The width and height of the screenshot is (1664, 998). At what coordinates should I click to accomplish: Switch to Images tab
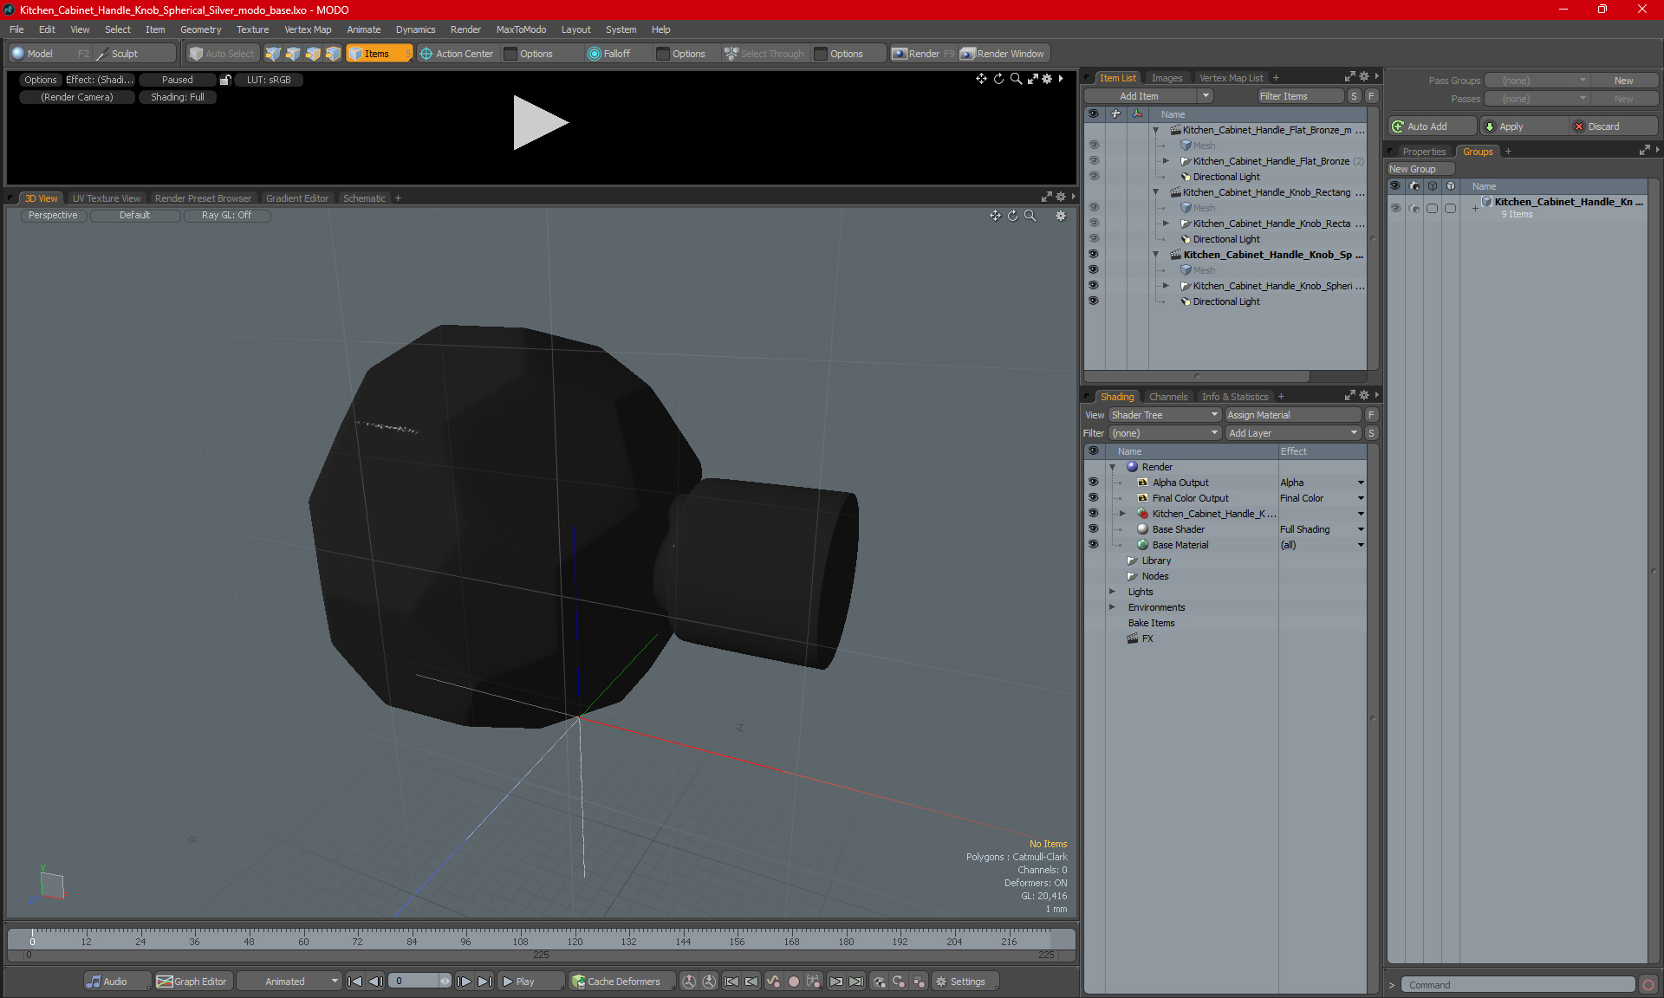click(x=1167, y=78)
